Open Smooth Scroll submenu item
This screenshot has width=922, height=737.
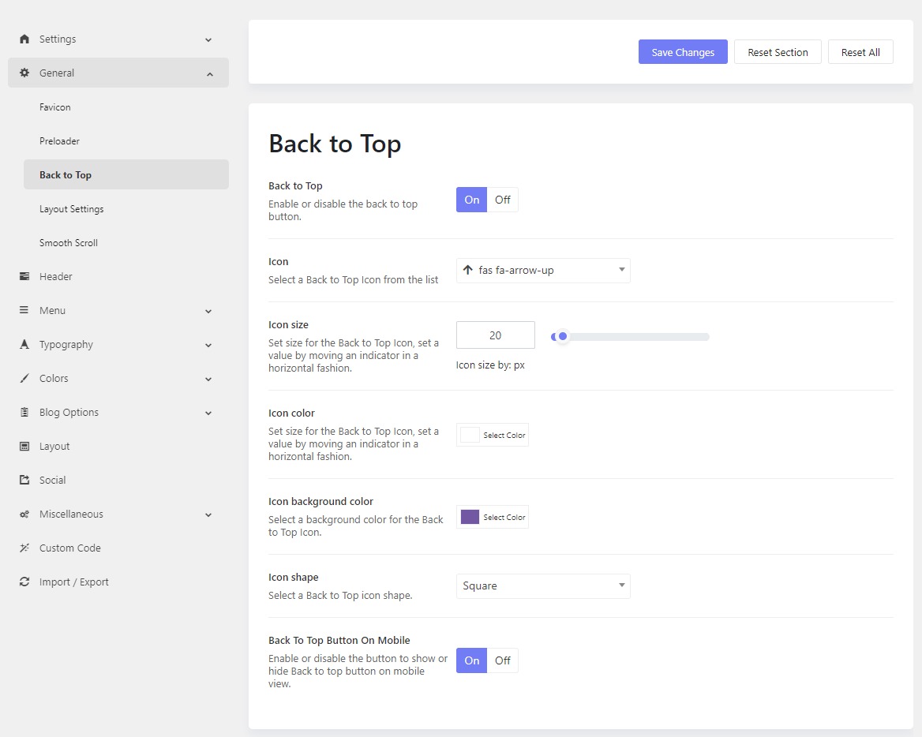126,243
